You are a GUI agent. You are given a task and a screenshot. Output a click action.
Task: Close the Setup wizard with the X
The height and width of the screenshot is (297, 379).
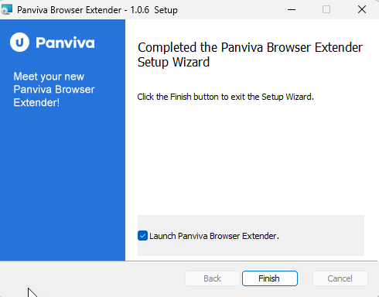(x=362, y=9)
